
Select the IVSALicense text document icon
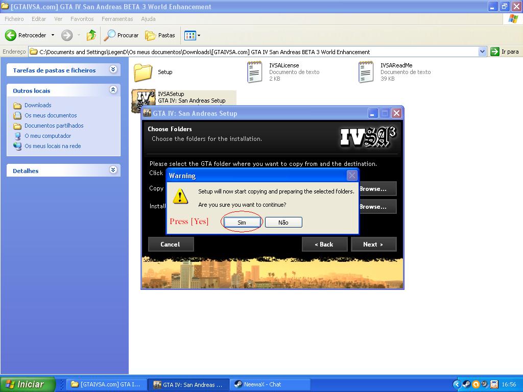coord(254,72)
